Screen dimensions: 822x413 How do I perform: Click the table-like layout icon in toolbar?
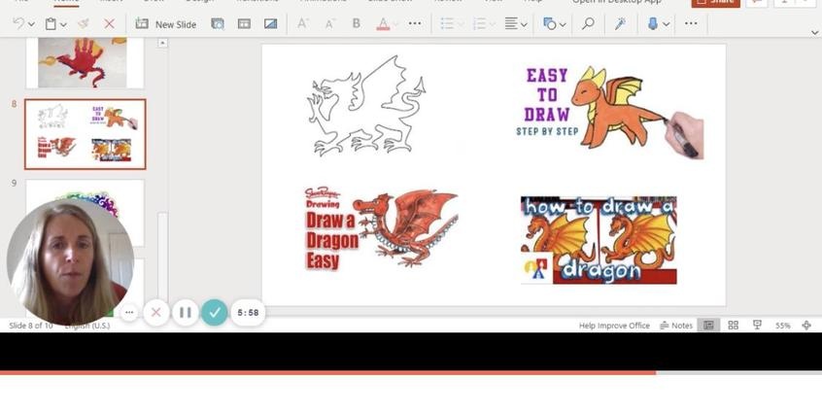pyautogui.click(x=244, y=23)
